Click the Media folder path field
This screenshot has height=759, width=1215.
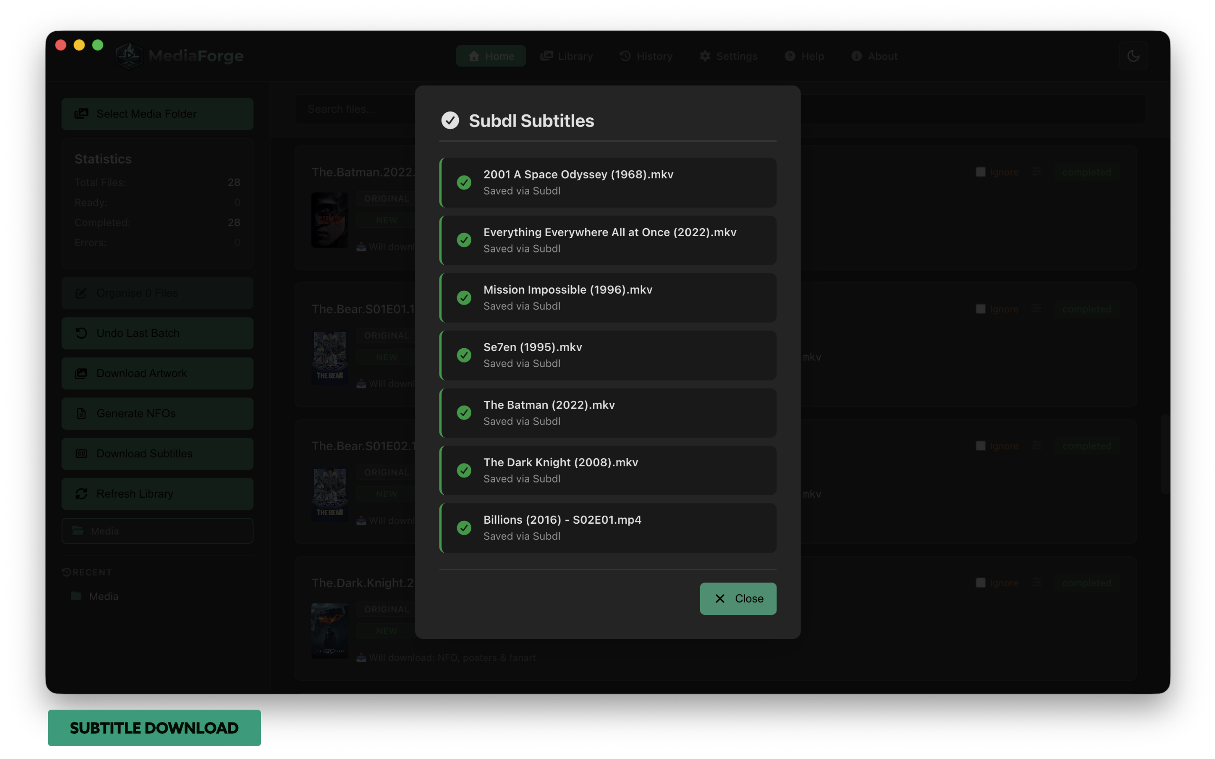click(x=157, y=531)
